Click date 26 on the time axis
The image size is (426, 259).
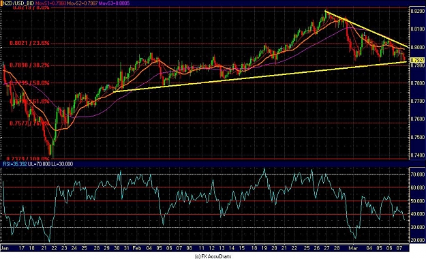tap(316, 248)
